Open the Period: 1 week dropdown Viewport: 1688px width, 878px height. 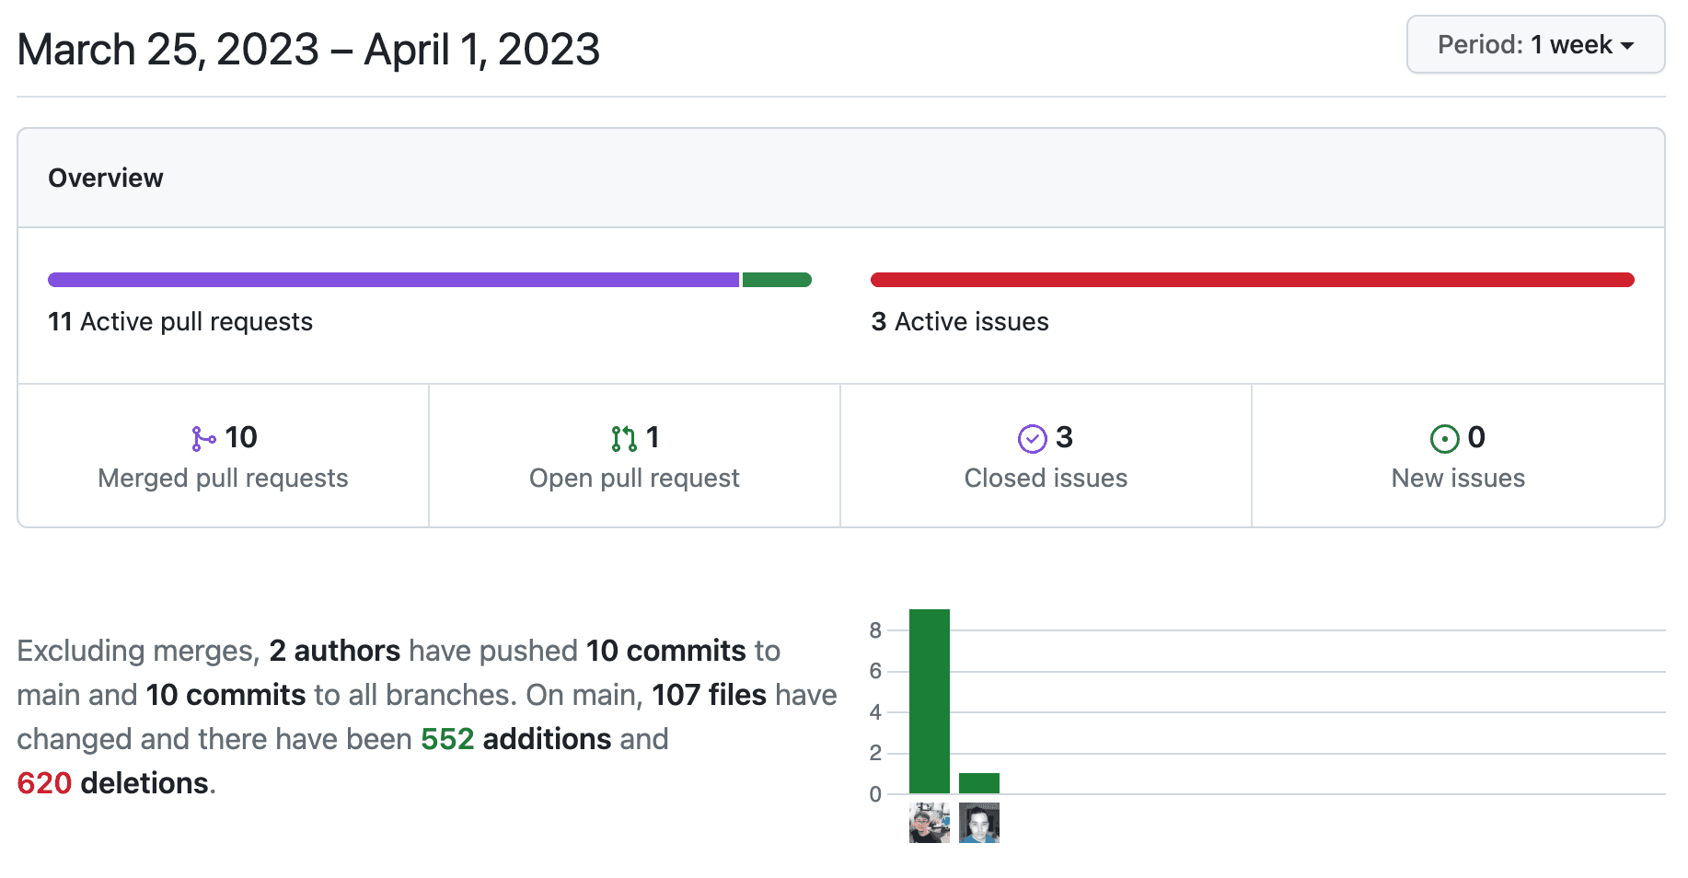(1534, 44)
